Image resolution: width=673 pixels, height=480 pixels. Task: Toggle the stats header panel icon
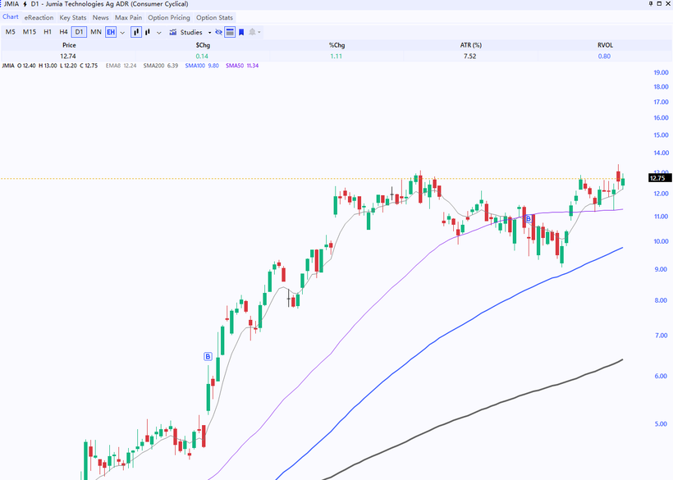coord(230,32)
